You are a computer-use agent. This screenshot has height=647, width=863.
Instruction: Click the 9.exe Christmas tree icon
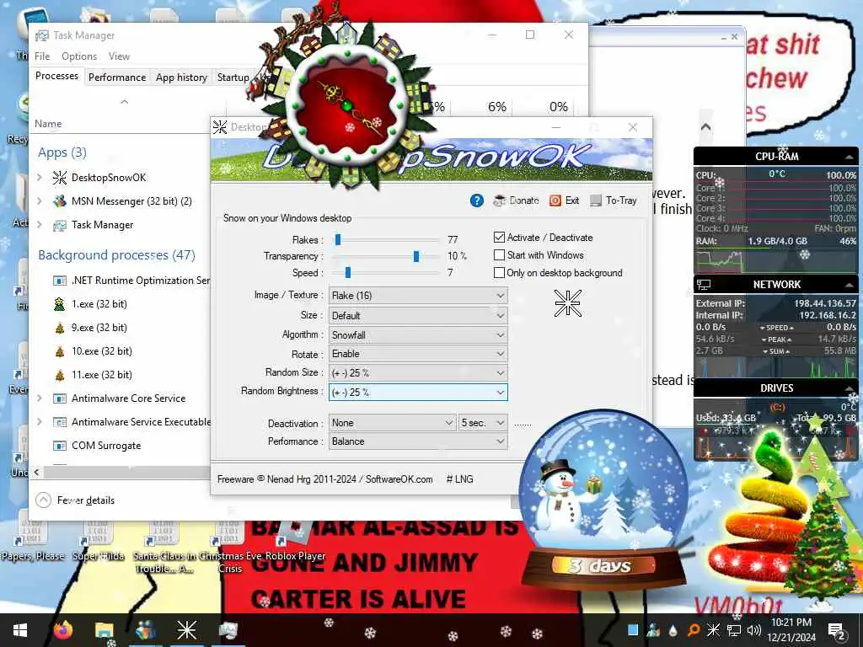tap(60, 328)
